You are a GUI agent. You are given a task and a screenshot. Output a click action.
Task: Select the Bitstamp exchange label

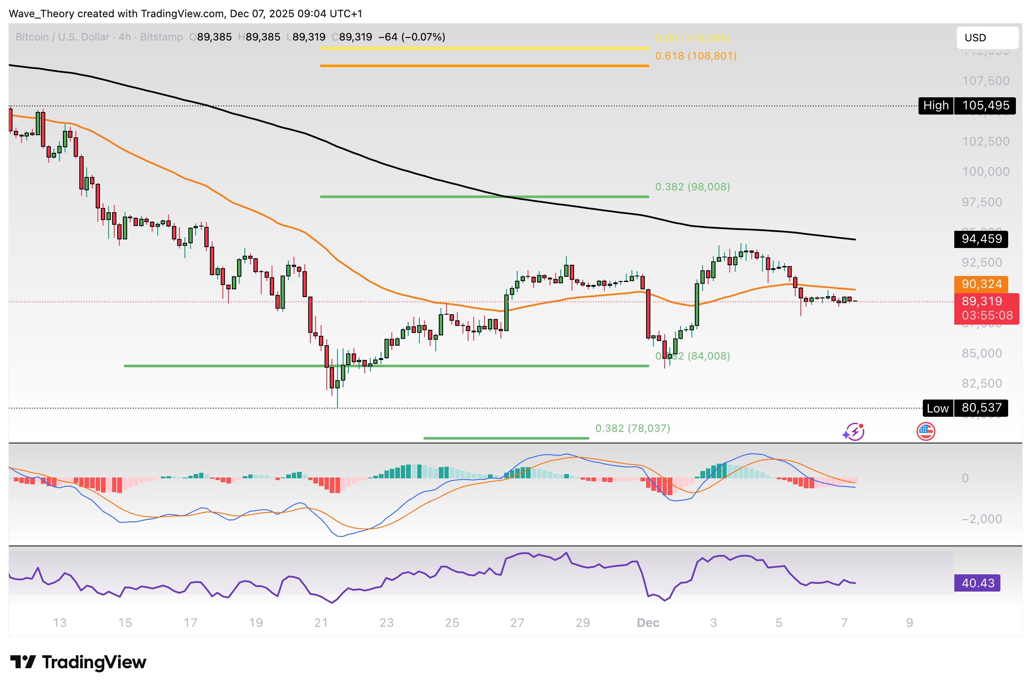[161, 37]
